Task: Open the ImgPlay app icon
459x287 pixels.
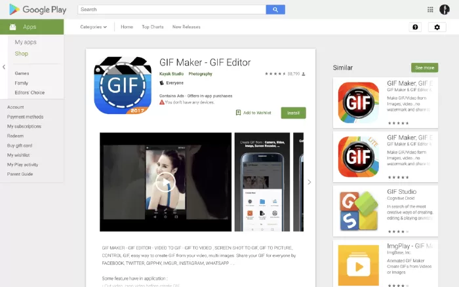Action: (358, 265)
